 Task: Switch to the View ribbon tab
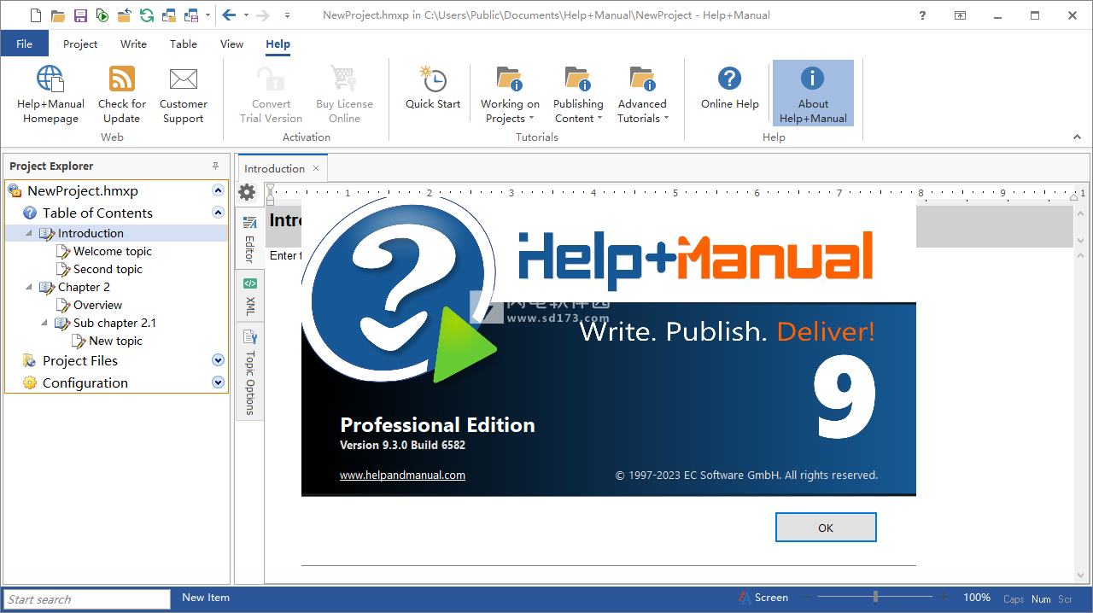[x=231, y=44]
